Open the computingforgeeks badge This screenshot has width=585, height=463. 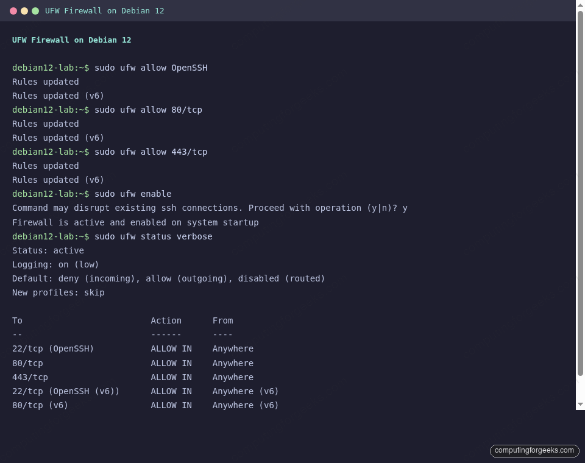click(x=534, y=451)
